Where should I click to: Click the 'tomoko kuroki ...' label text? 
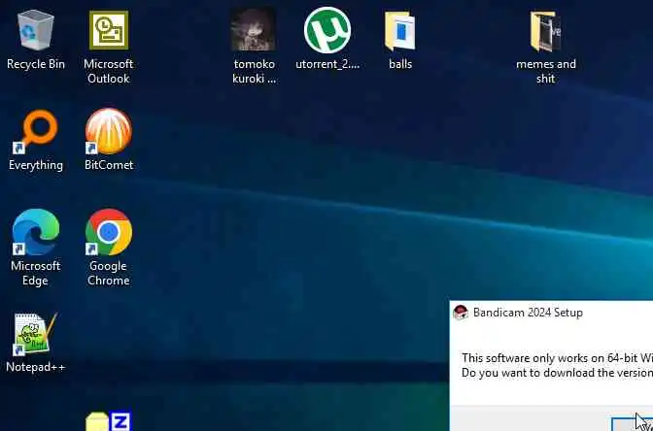[x=254, y=71]
